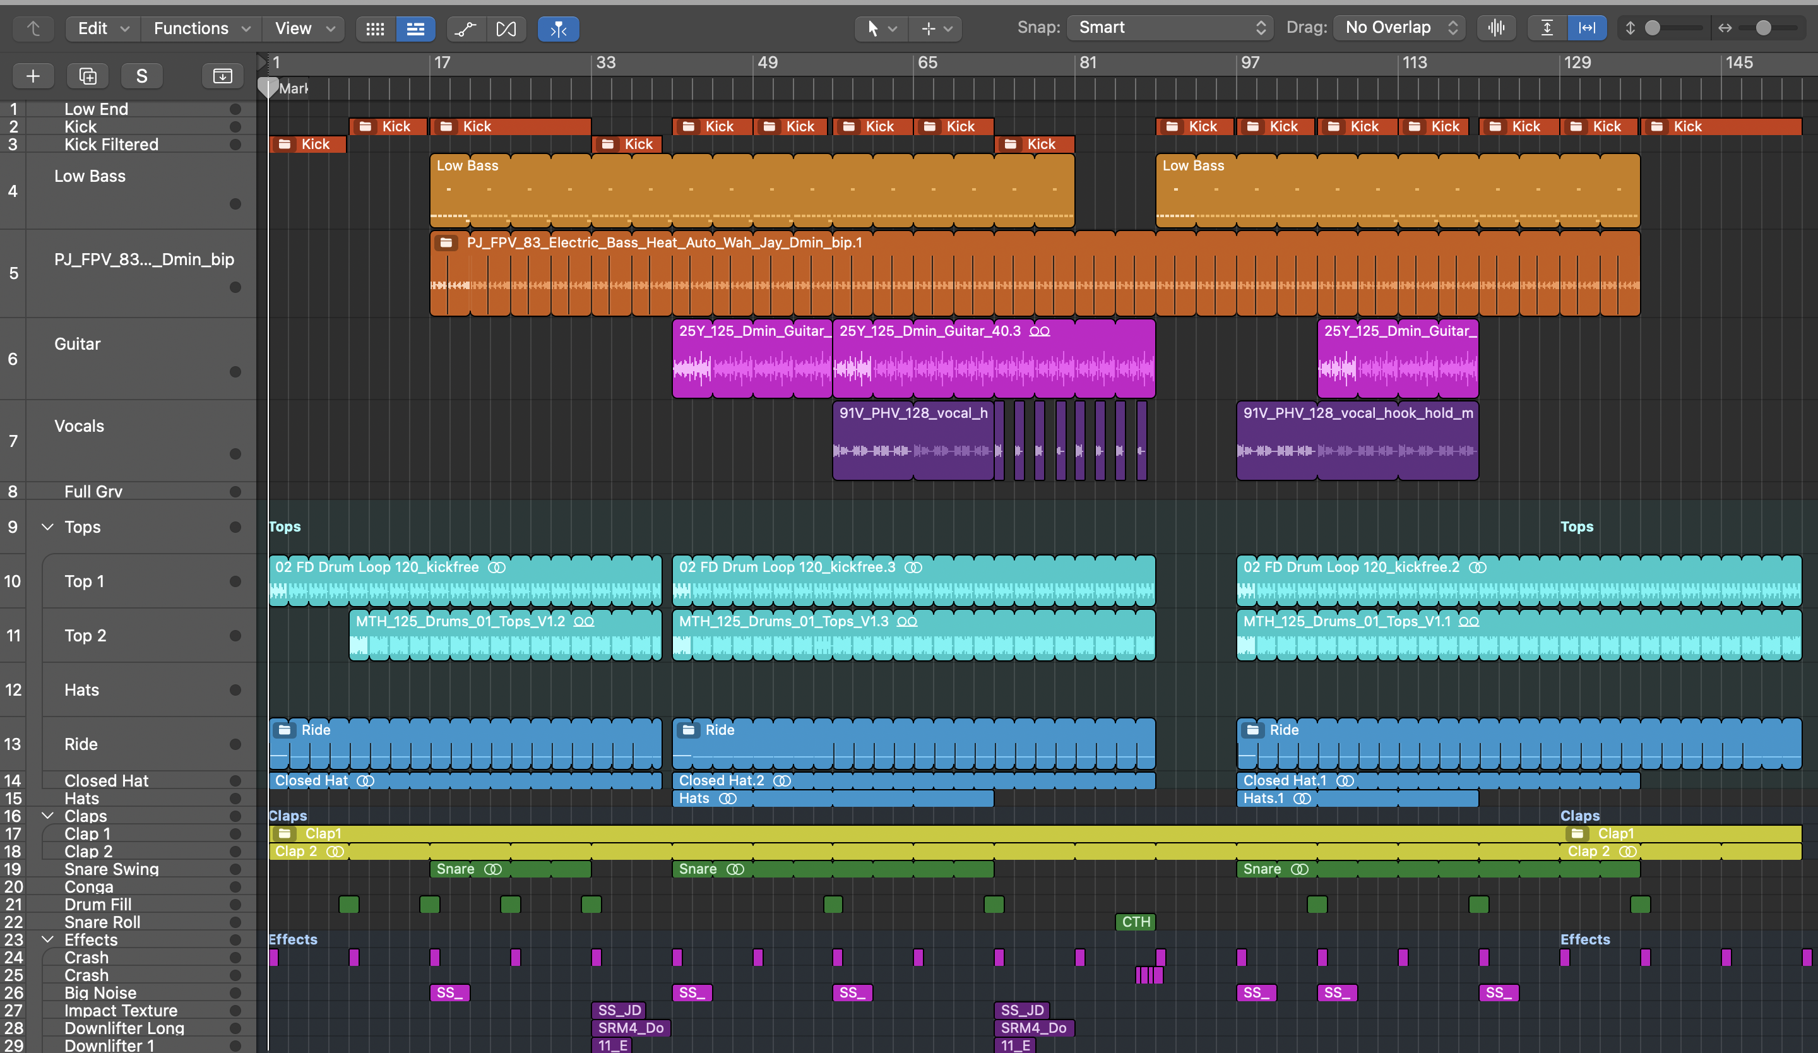Toggle the Guitar track enable dot
This screenshot has height=1053, width=1818.
[235, 372]
